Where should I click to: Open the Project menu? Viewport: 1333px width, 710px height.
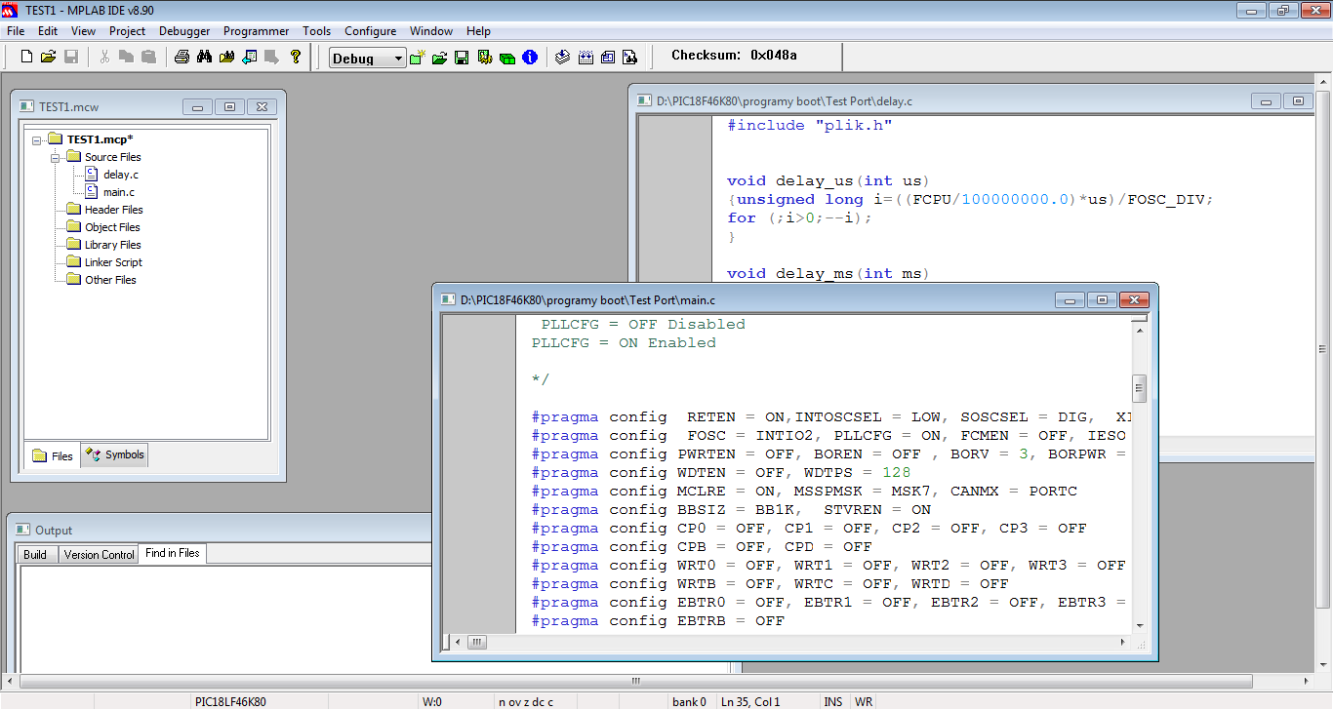pos(127,31)
